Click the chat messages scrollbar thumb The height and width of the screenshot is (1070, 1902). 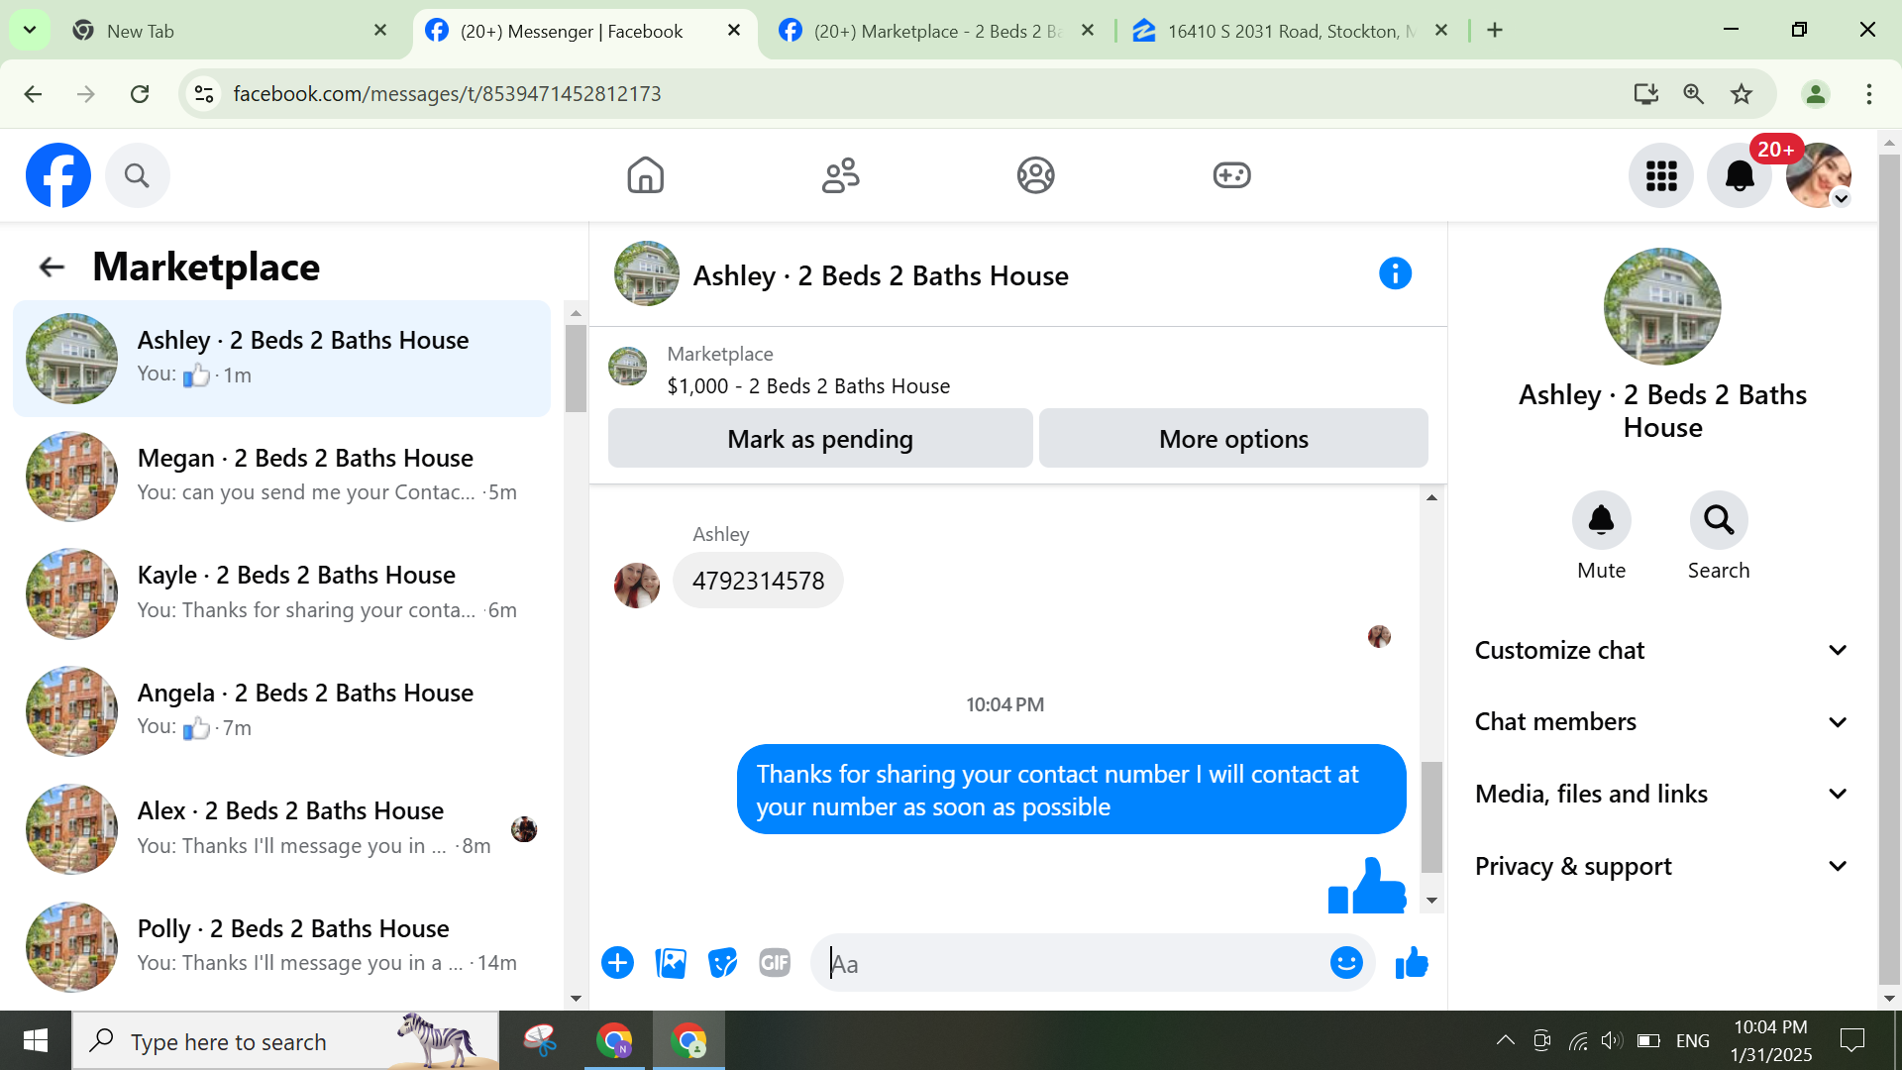tap(1431, 816)
